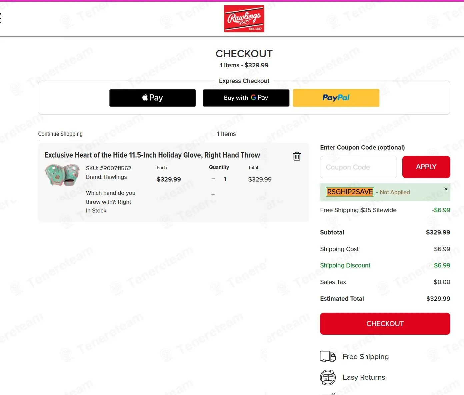Click the 1 Items - $329.99 summary
The height and width of the screenshot is (395, 464).
coord(244,65)
